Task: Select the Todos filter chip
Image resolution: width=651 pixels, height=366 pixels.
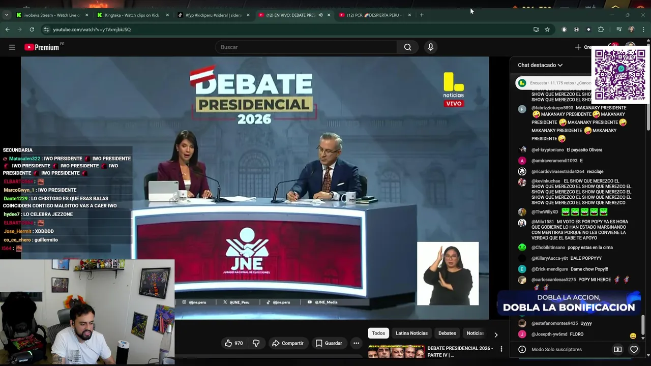Action: [x=378, y=333]
